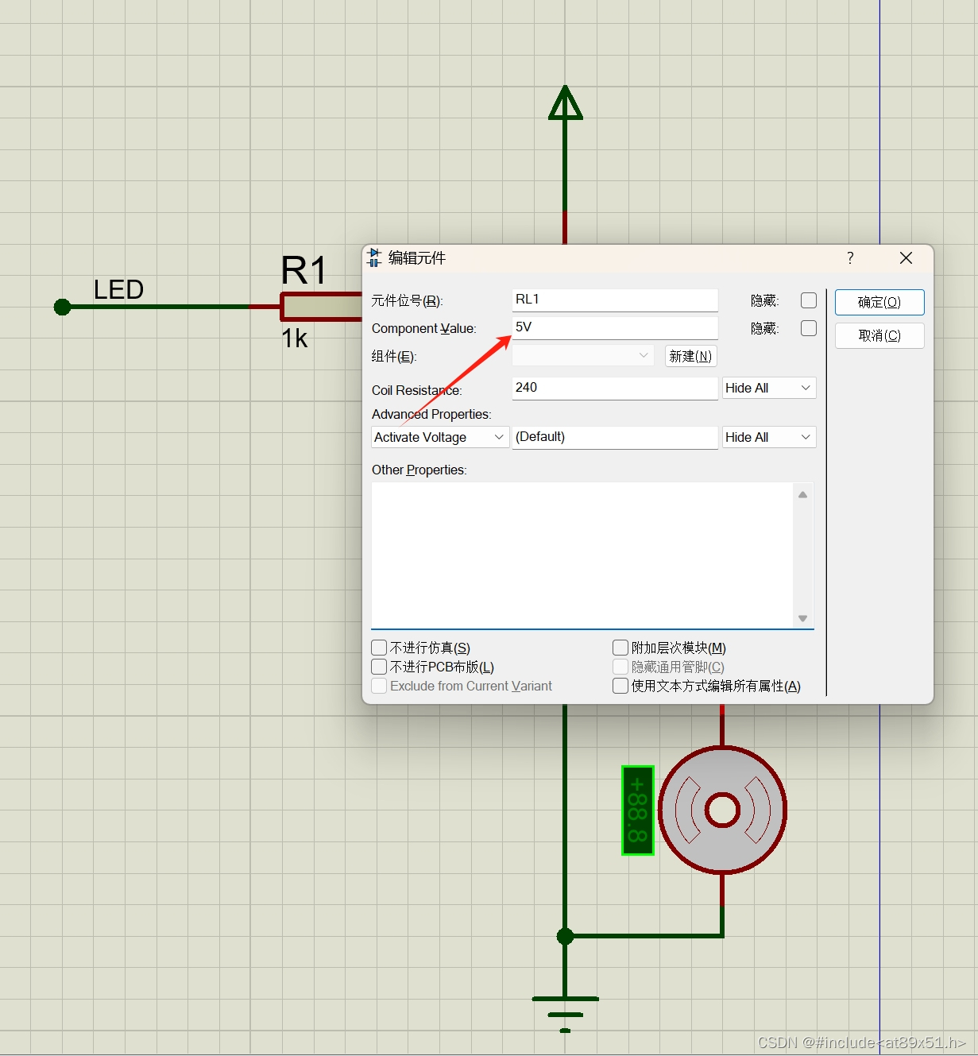Click the 新建(N) button
978x1056 pixels.
(690, 355)
